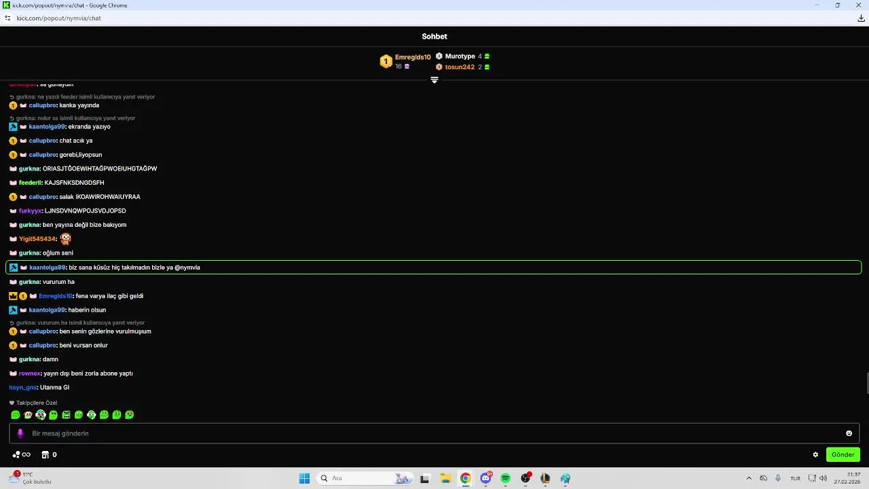Viewport: 869px width, 489px height.
Task: Click username feederli in chat
Action: (x=31, y=183)
